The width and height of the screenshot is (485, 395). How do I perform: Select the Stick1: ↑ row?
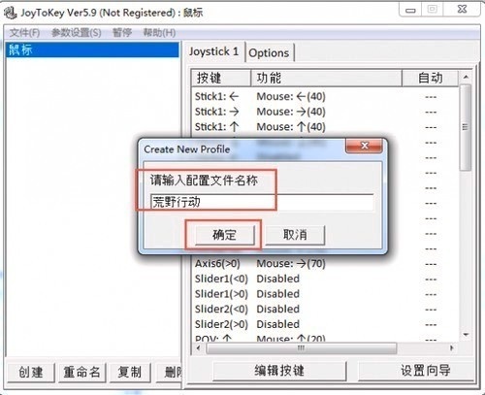(x=325, y=127)
